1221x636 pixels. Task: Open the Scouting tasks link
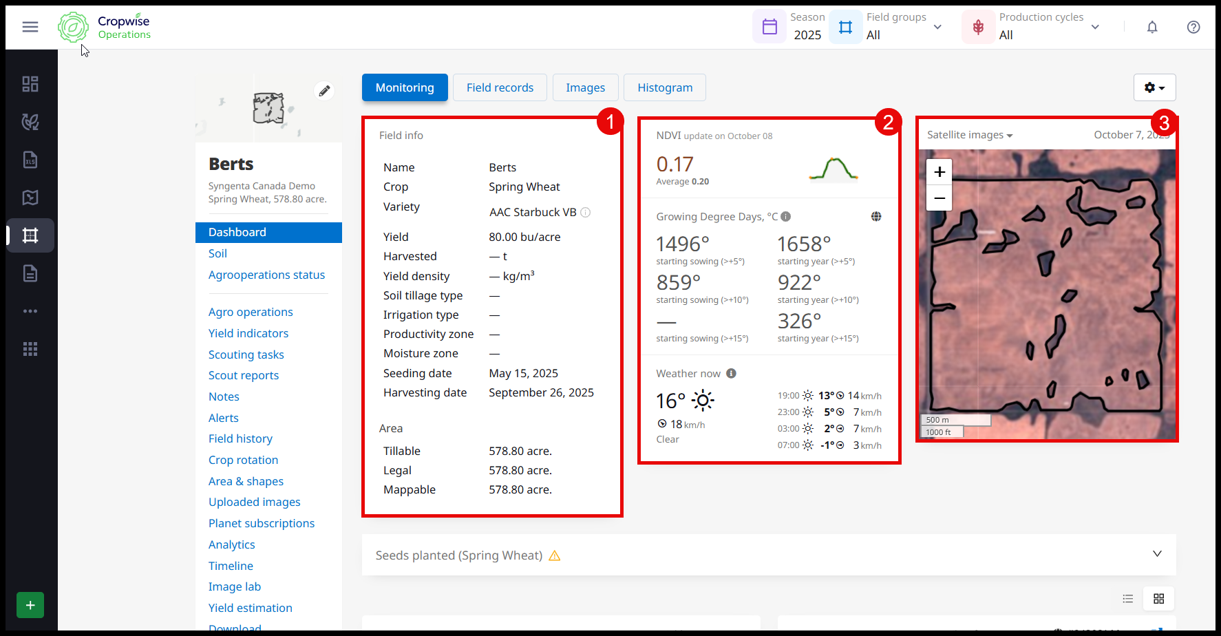246,354
